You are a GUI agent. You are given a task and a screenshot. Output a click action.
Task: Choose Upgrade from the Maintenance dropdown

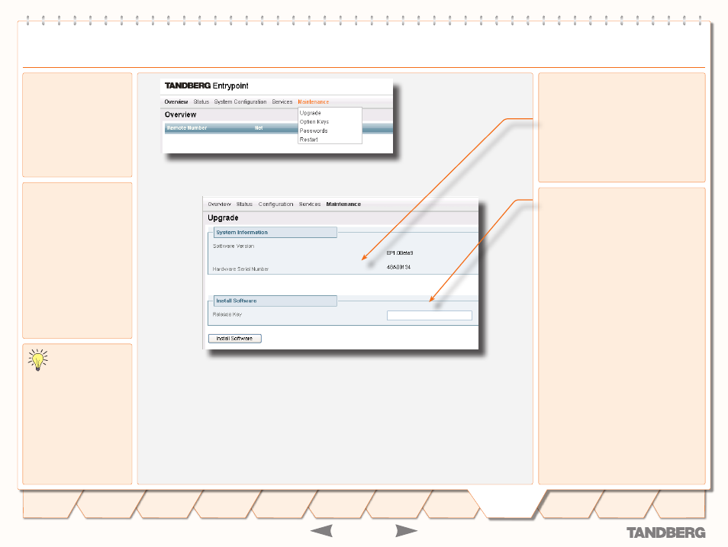(x=310, y=113)
